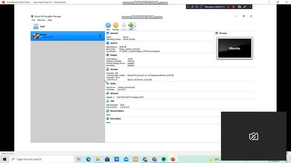Click the Windows DirectSound host driver text
Screen dimensions: 291x163
pyautogui.click(x=126, y=87)
